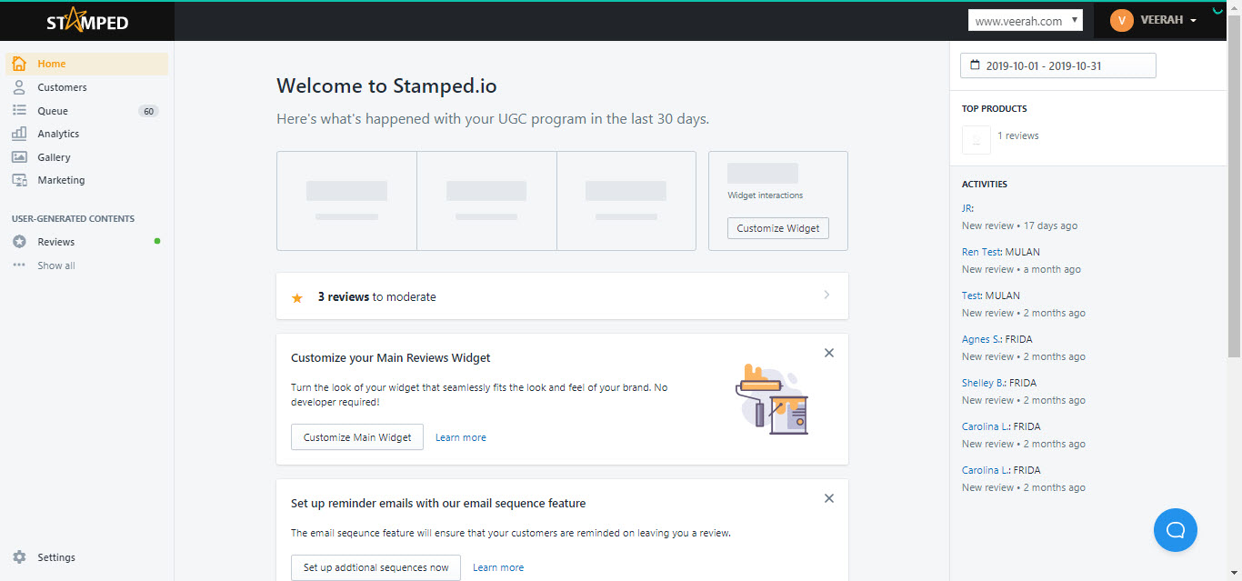Viewport: 1242px width, 581px height.
Task: Open the Shelley B.: FRIDA activity
Action: coord(999,383)
